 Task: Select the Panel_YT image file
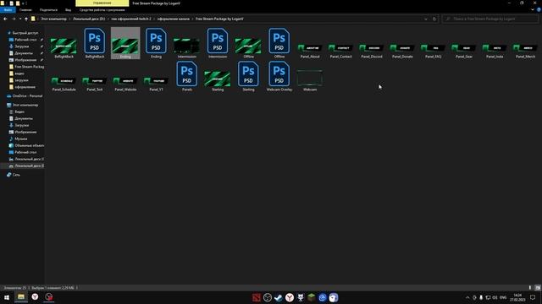click(156, 84)
